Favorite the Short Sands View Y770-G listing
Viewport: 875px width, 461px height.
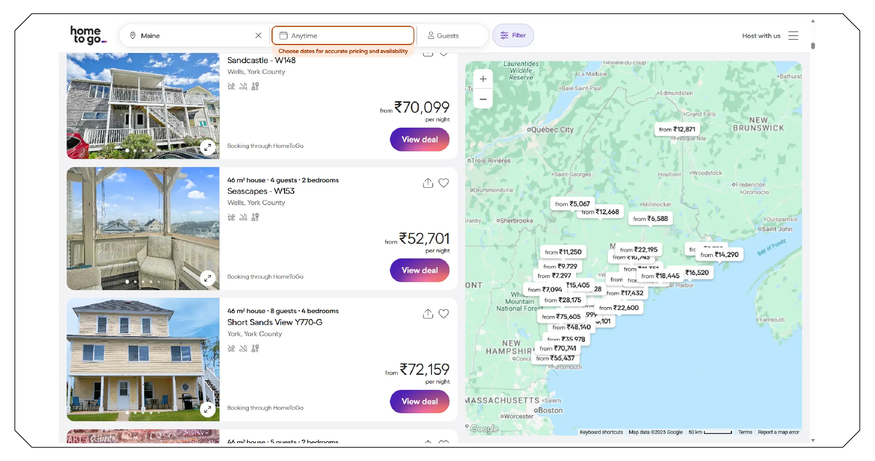444,313
